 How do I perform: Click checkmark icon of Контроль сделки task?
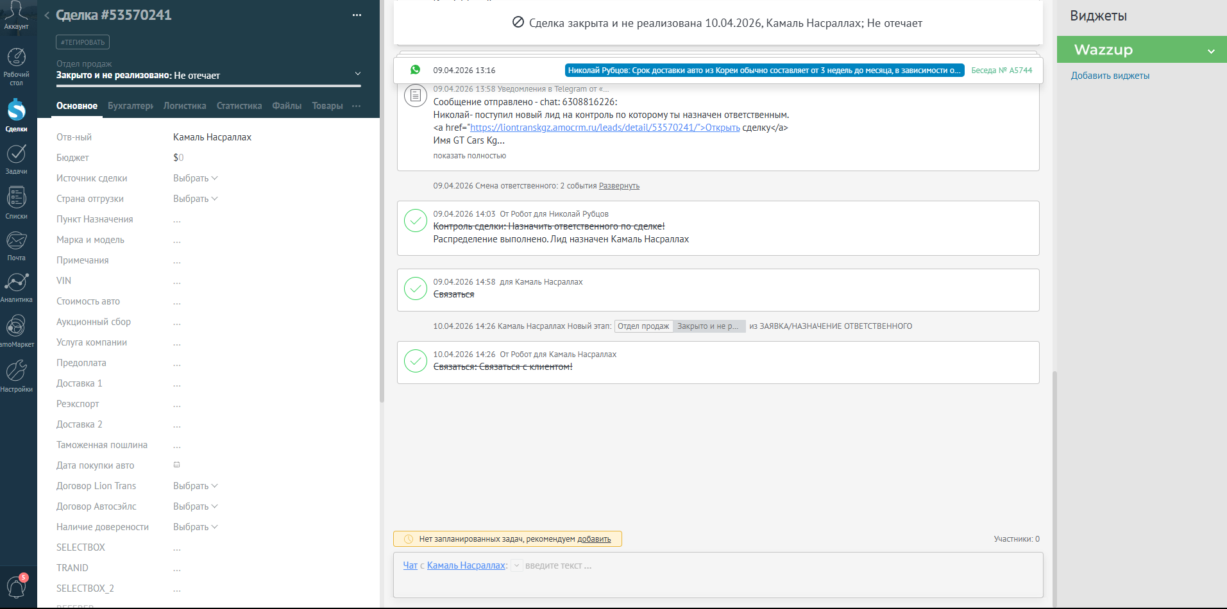416,221
